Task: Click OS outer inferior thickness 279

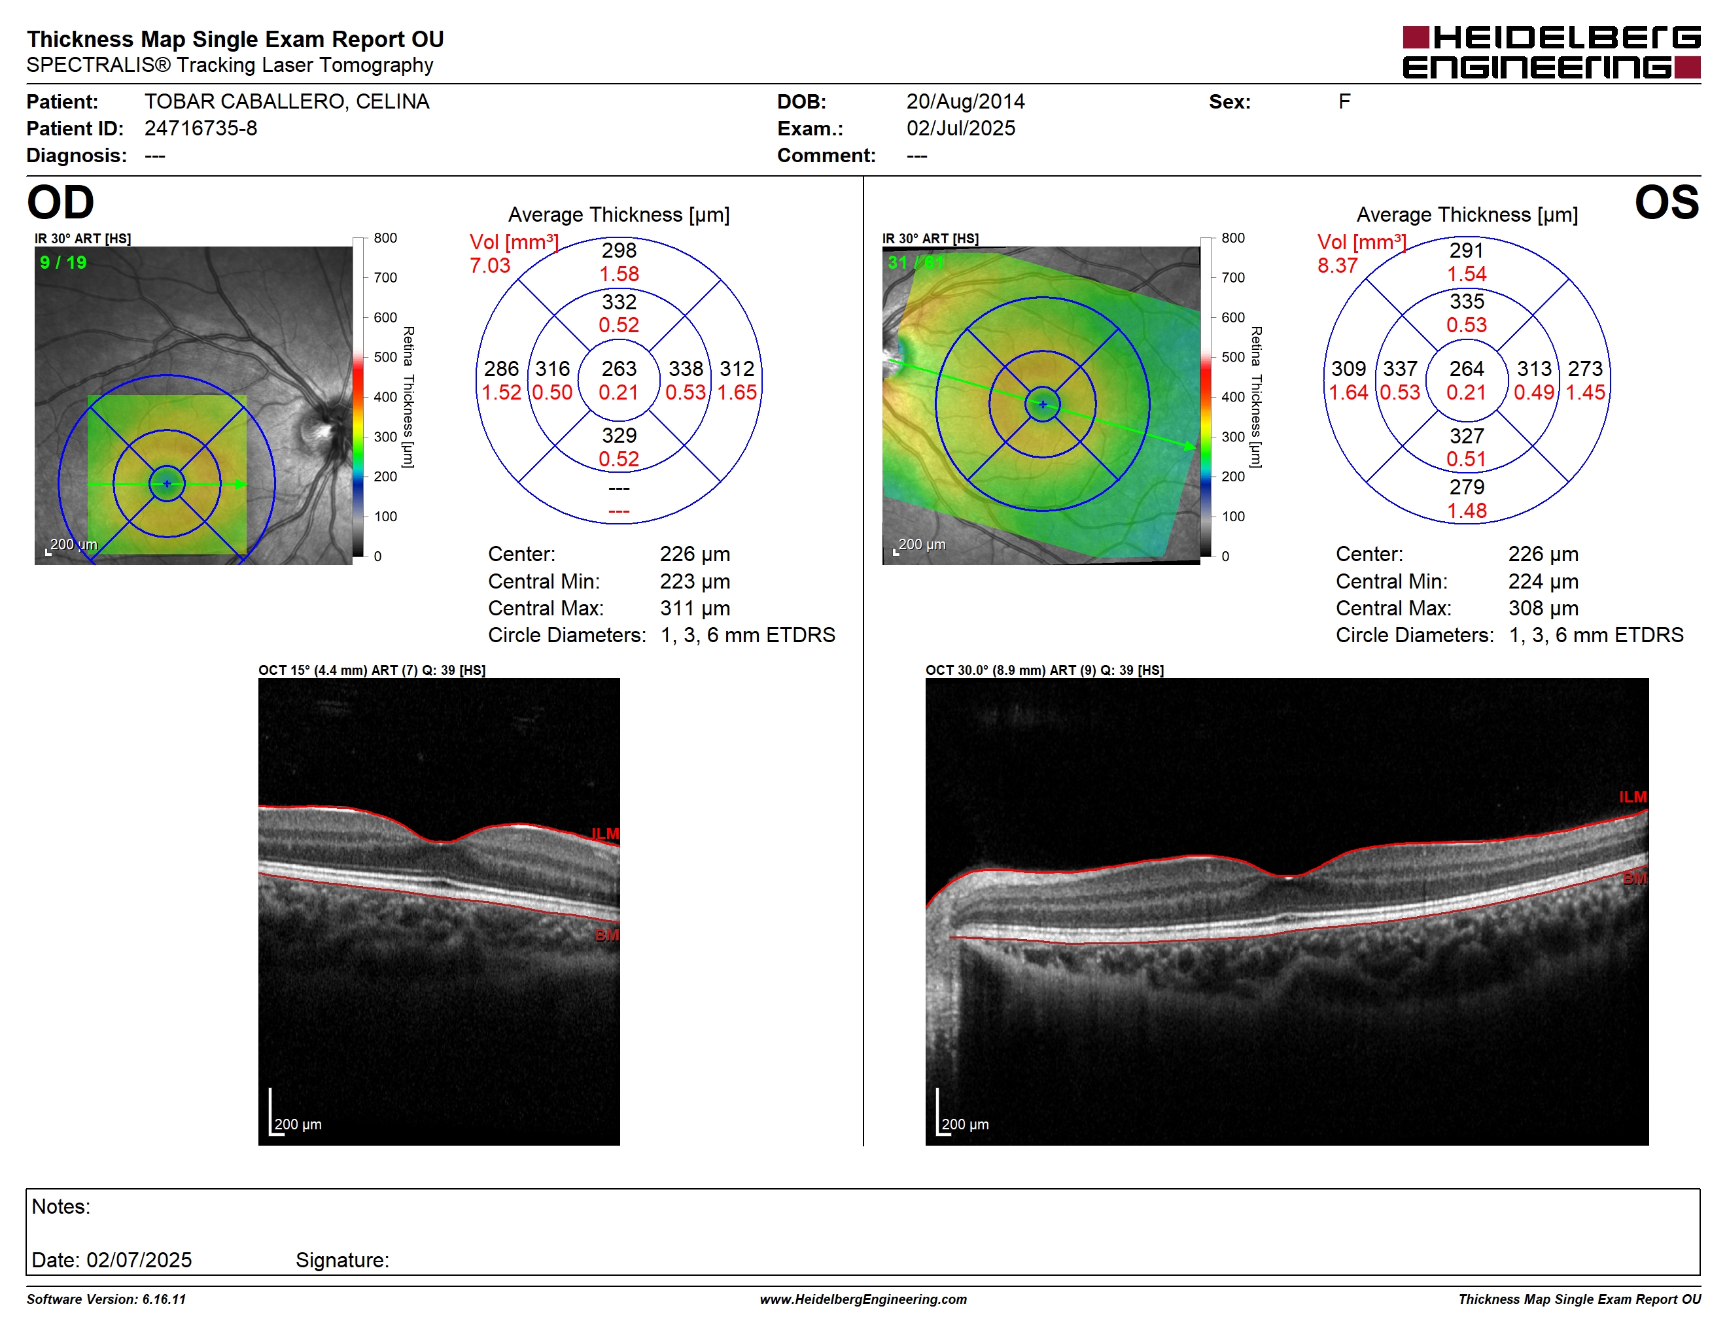Action: 1466,487
